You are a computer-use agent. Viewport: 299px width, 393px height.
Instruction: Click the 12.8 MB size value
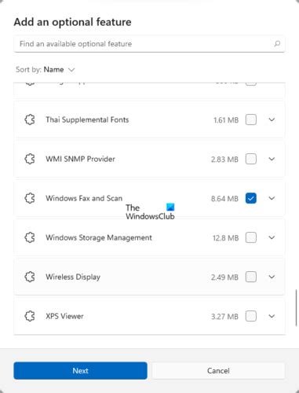tap(225, 238)
